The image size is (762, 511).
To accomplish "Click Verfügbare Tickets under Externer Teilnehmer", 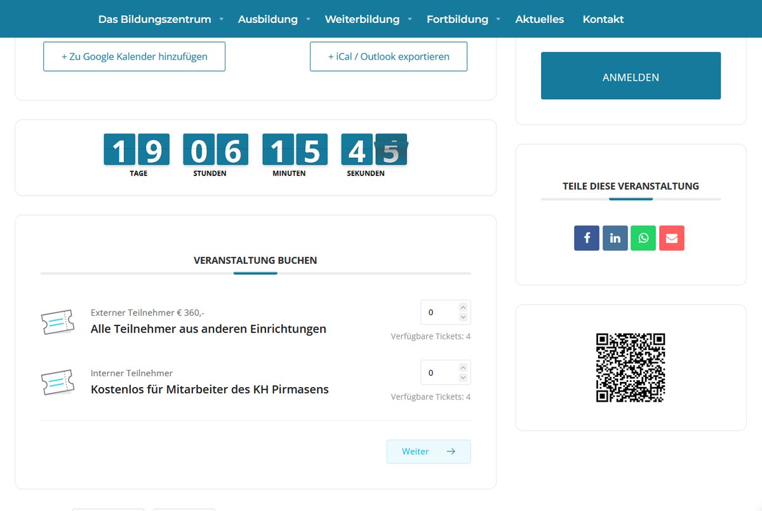I will click(431, 336).
